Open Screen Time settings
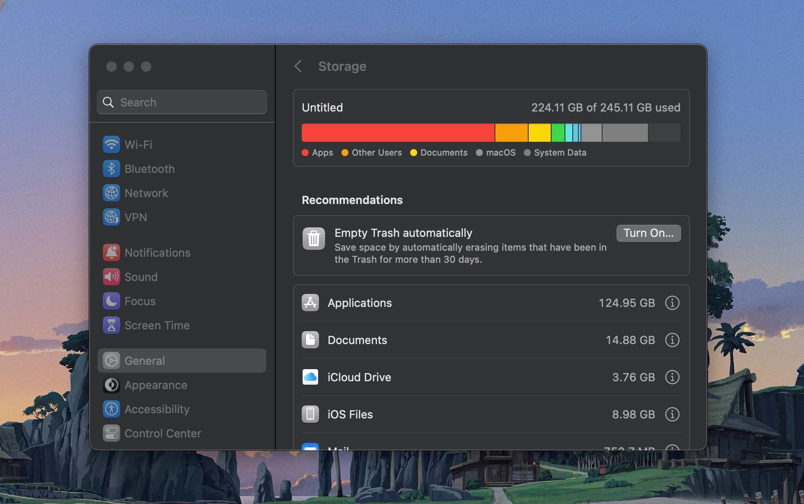The width and height of the screenshot is (804, 504). [x=156, y=325]
